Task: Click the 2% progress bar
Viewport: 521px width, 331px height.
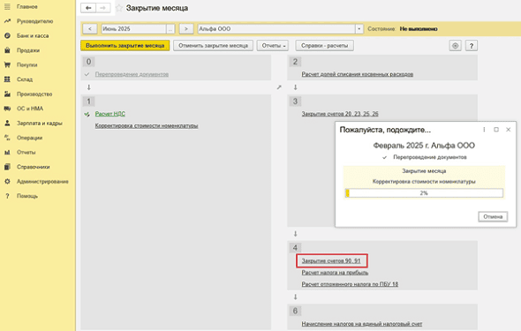Action: 424,193
